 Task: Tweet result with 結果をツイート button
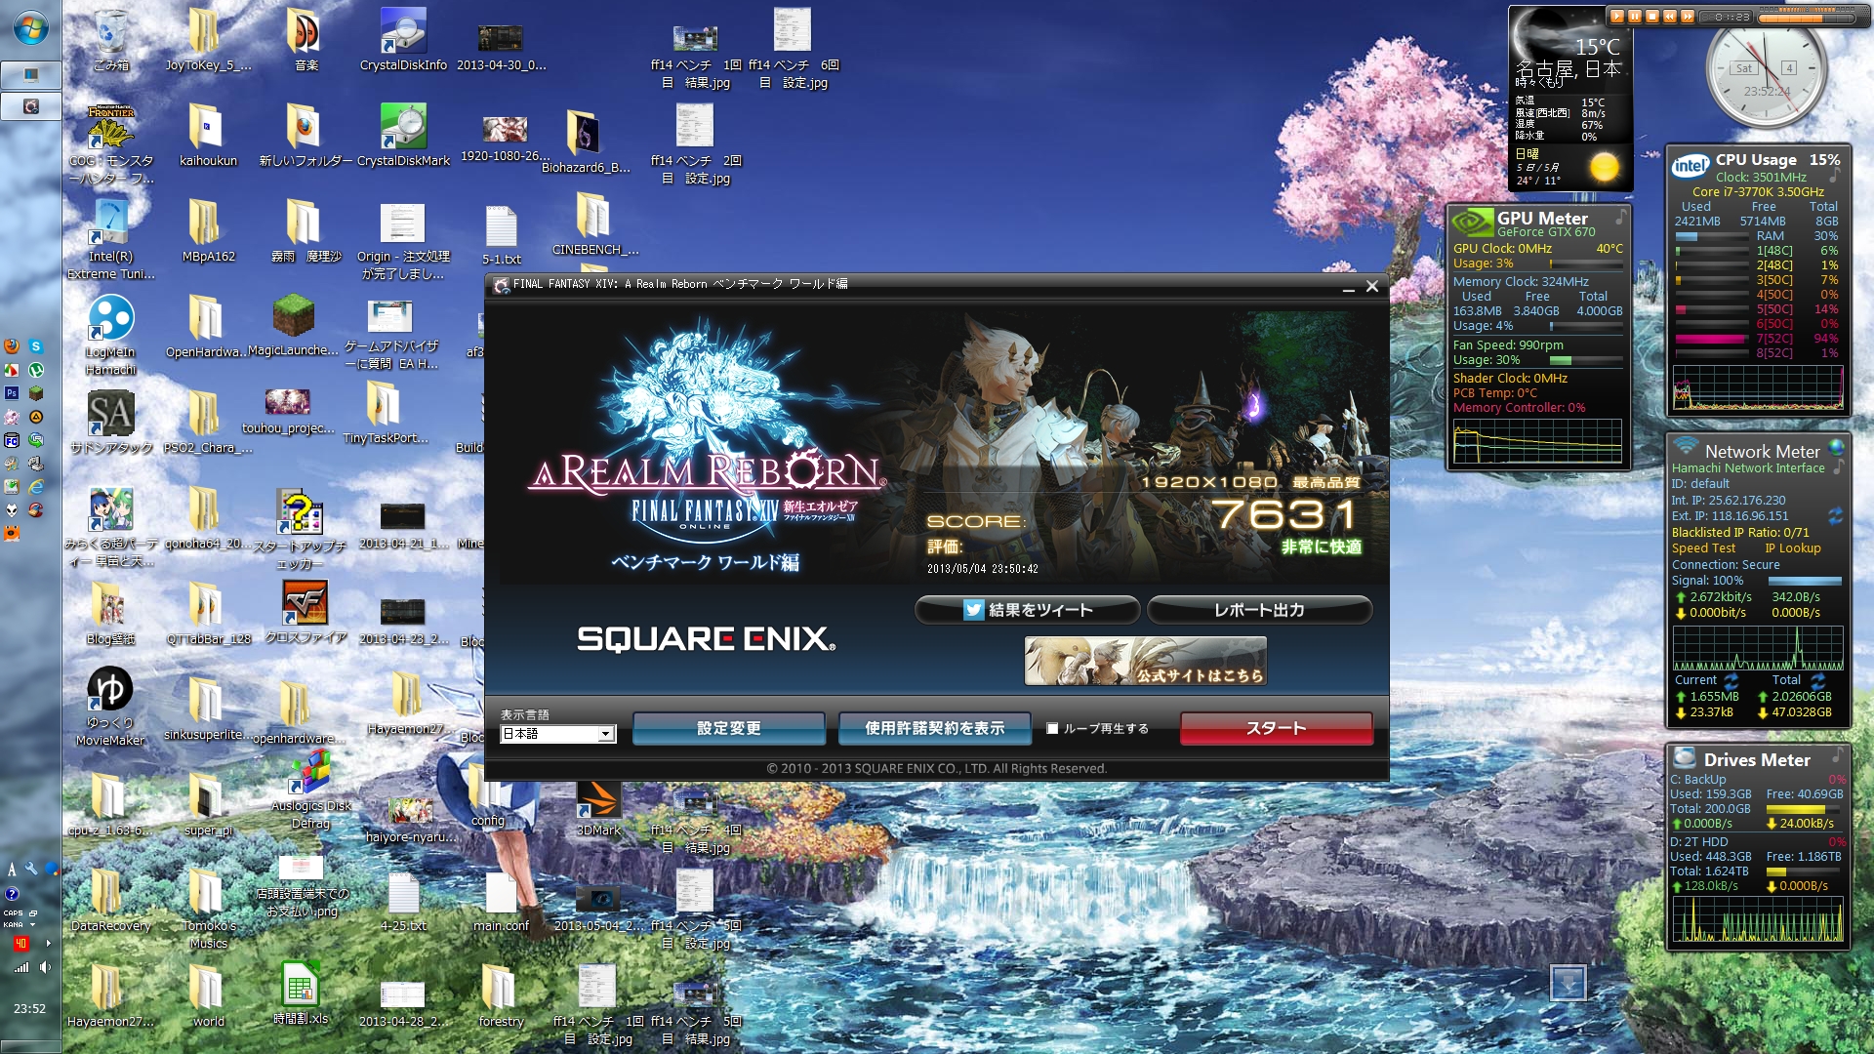(1028, 610)
